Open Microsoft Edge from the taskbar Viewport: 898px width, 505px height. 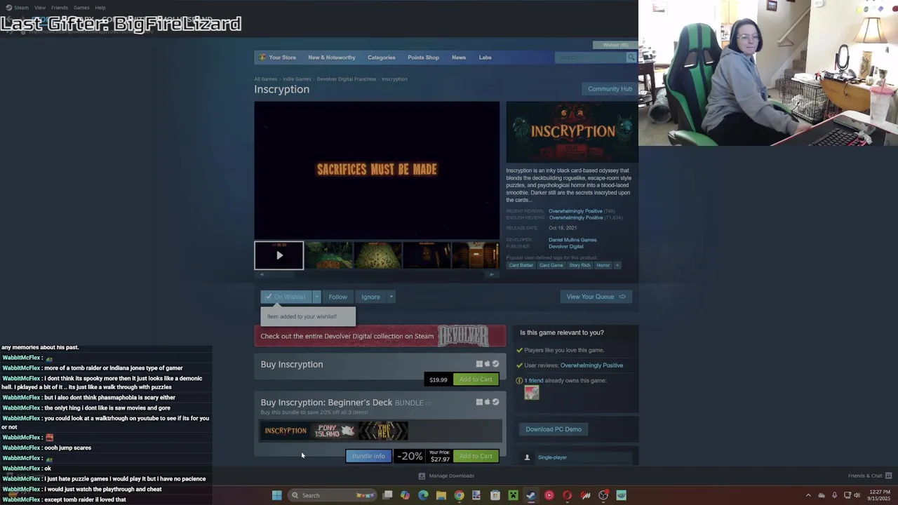pos(423,495)
